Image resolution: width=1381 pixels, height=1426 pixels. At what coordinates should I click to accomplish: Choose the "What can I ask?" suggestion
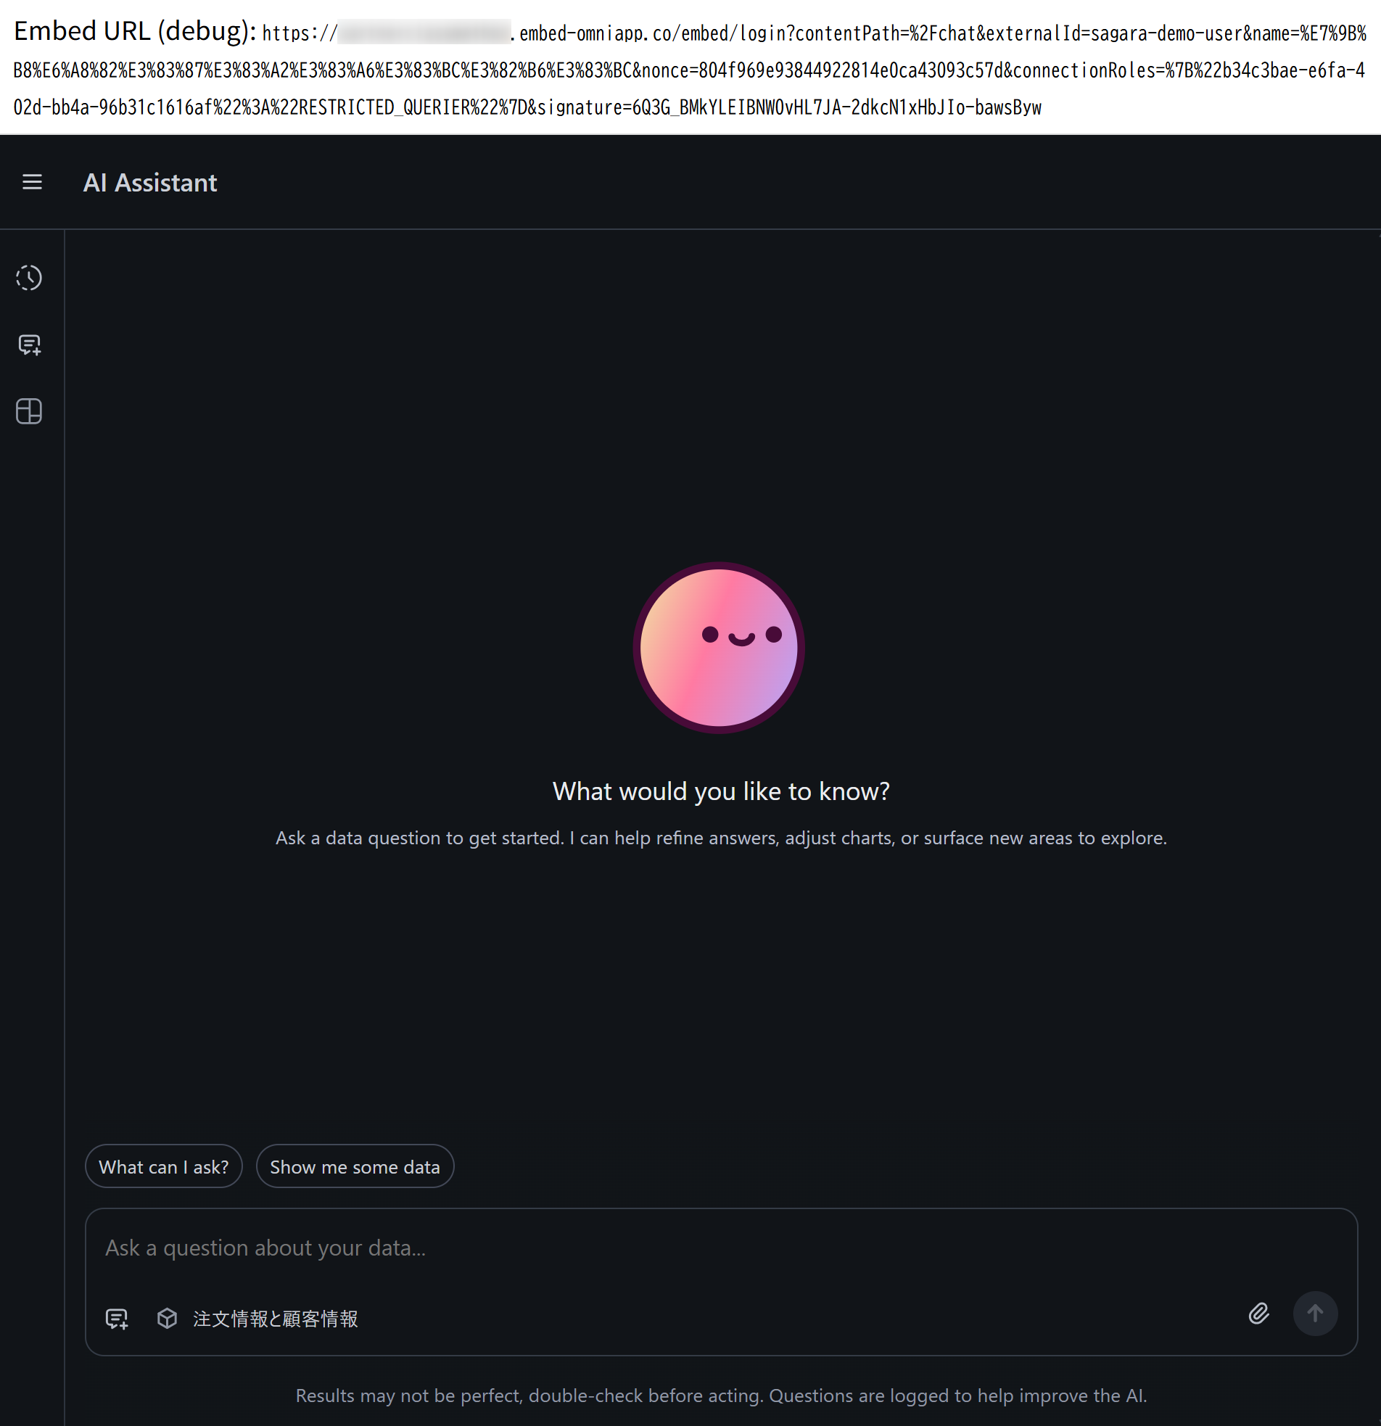[164, 1166]
